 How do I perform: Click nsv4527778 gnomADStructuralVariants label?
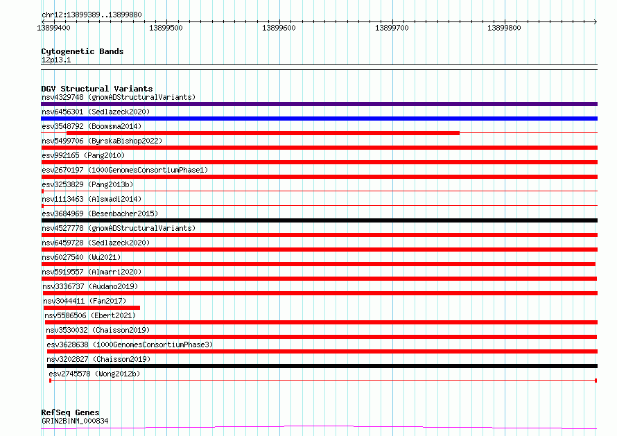coord(119,228)
